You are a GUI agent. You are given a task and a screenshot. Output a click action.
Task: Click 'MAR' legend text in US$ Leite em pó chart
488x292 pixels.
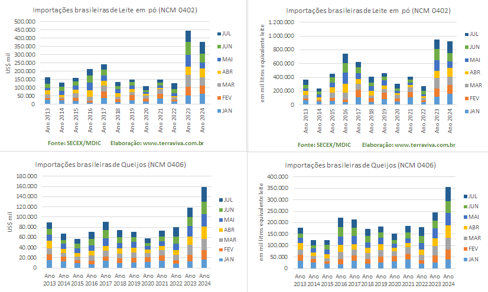click(229, 85)
